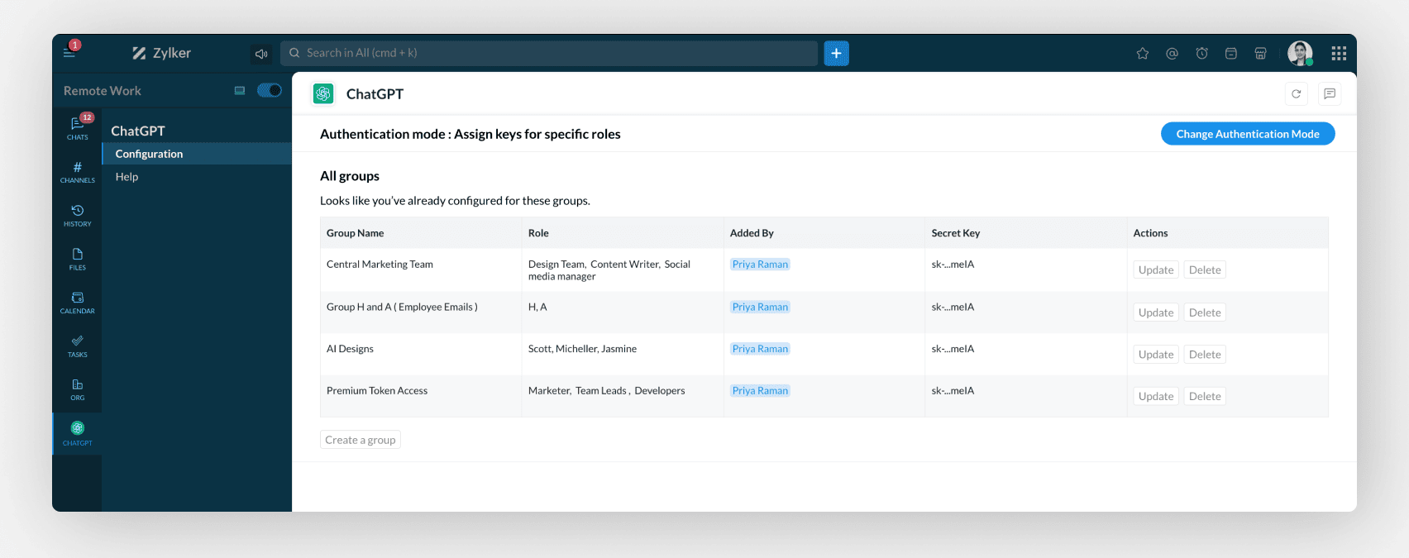
Task: Open the Channels sidebar icon
Action: 77,172
